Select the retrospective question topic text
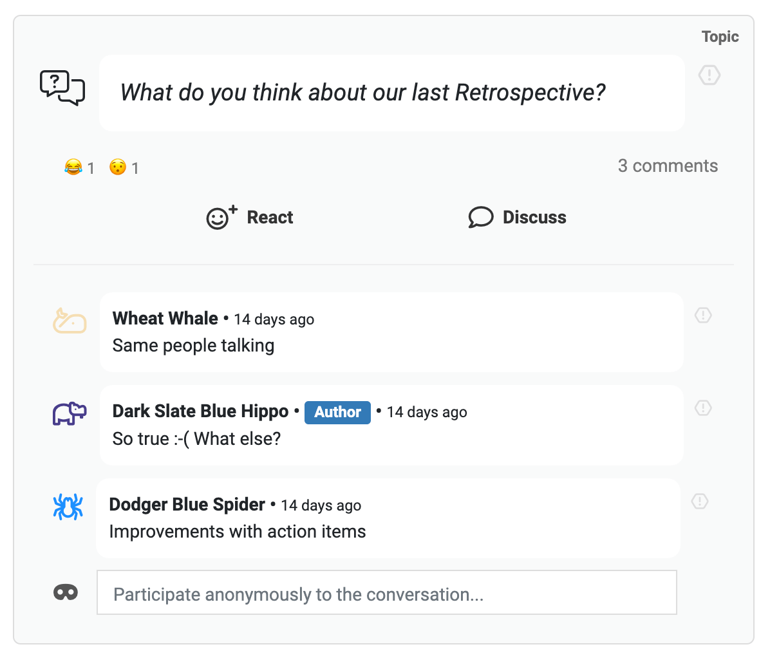The height and width of the screenshot is (658, 770). 363,92
